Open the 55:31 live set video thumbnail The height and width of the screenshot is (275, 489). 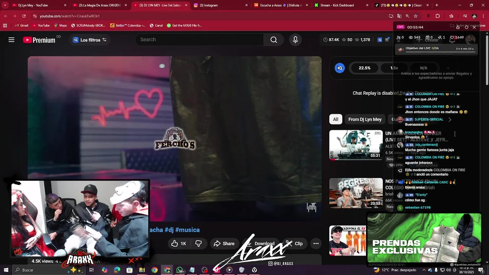[x=356, y=145]
